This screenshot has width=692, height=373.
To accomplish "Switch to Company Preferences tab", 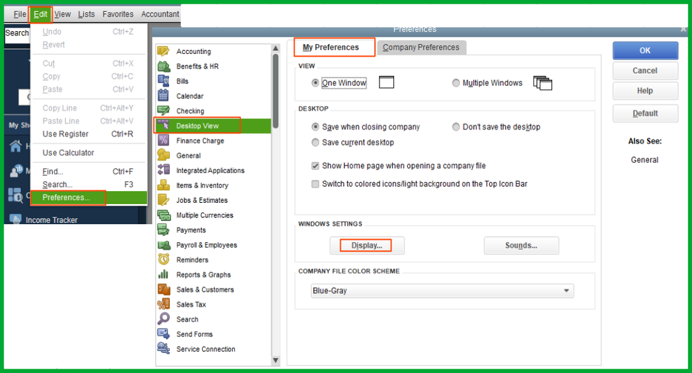I will [x=420, y=47].
